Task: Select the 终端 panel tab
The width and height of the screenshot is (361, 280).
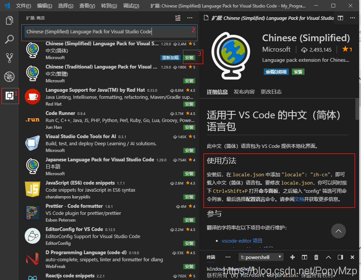Action: pos(211,257)
